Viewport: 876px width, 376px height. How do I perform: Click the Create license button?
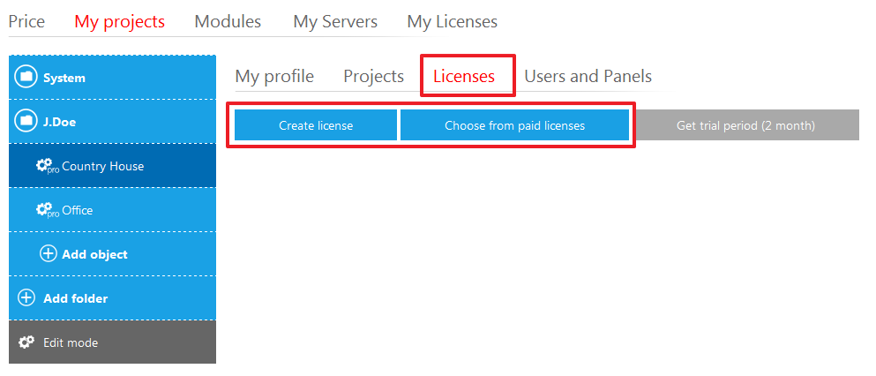[316, 125]
